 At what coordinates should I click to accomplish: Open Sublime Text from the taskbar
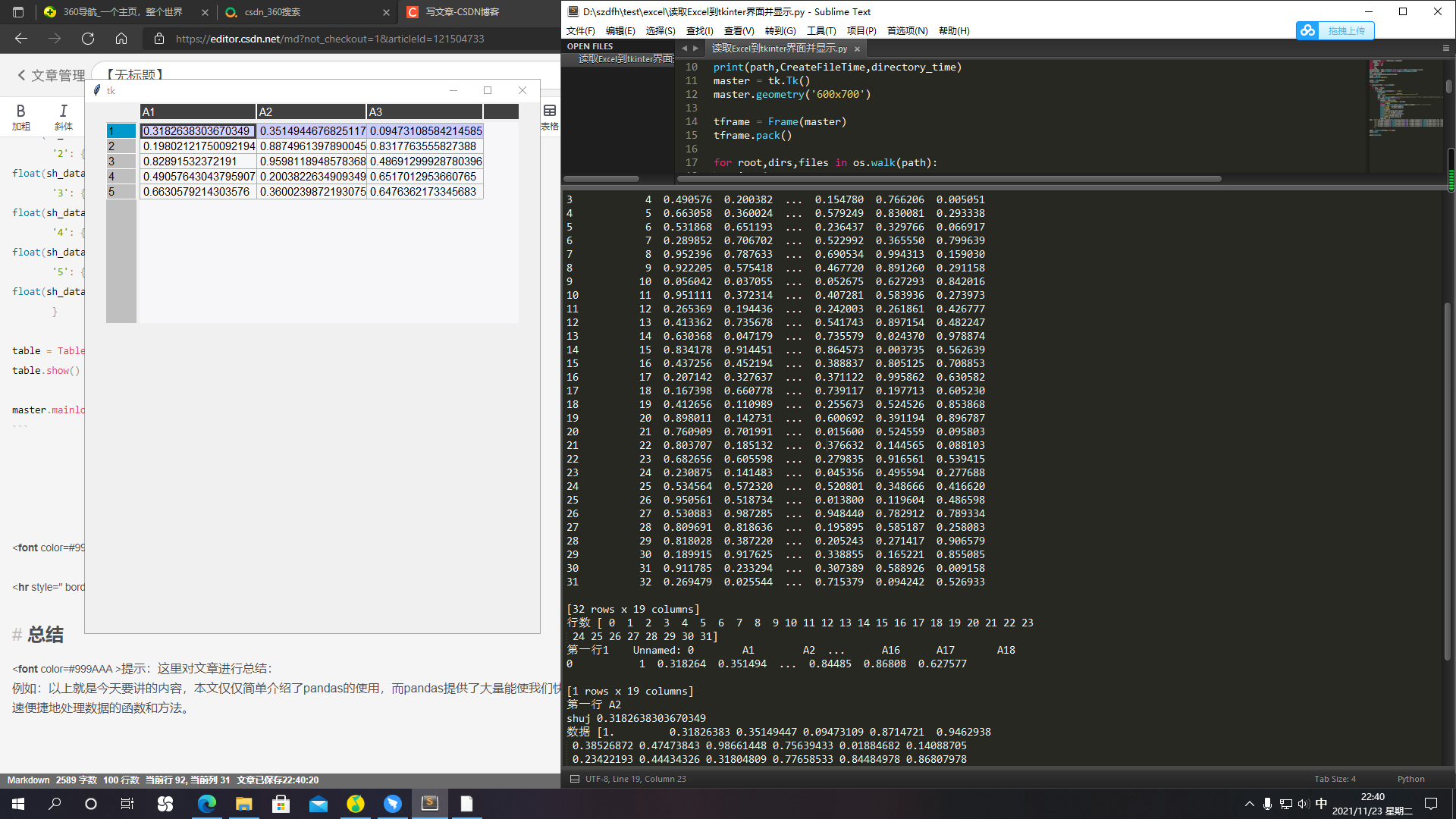tap(430, 803)
